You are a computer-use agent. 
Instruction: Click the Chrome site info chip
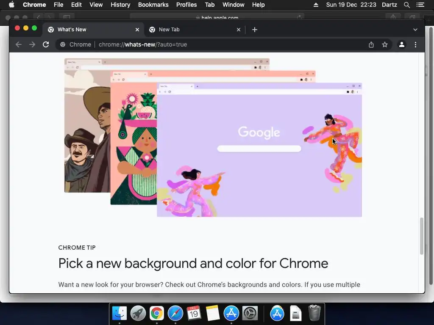(75, 44)
